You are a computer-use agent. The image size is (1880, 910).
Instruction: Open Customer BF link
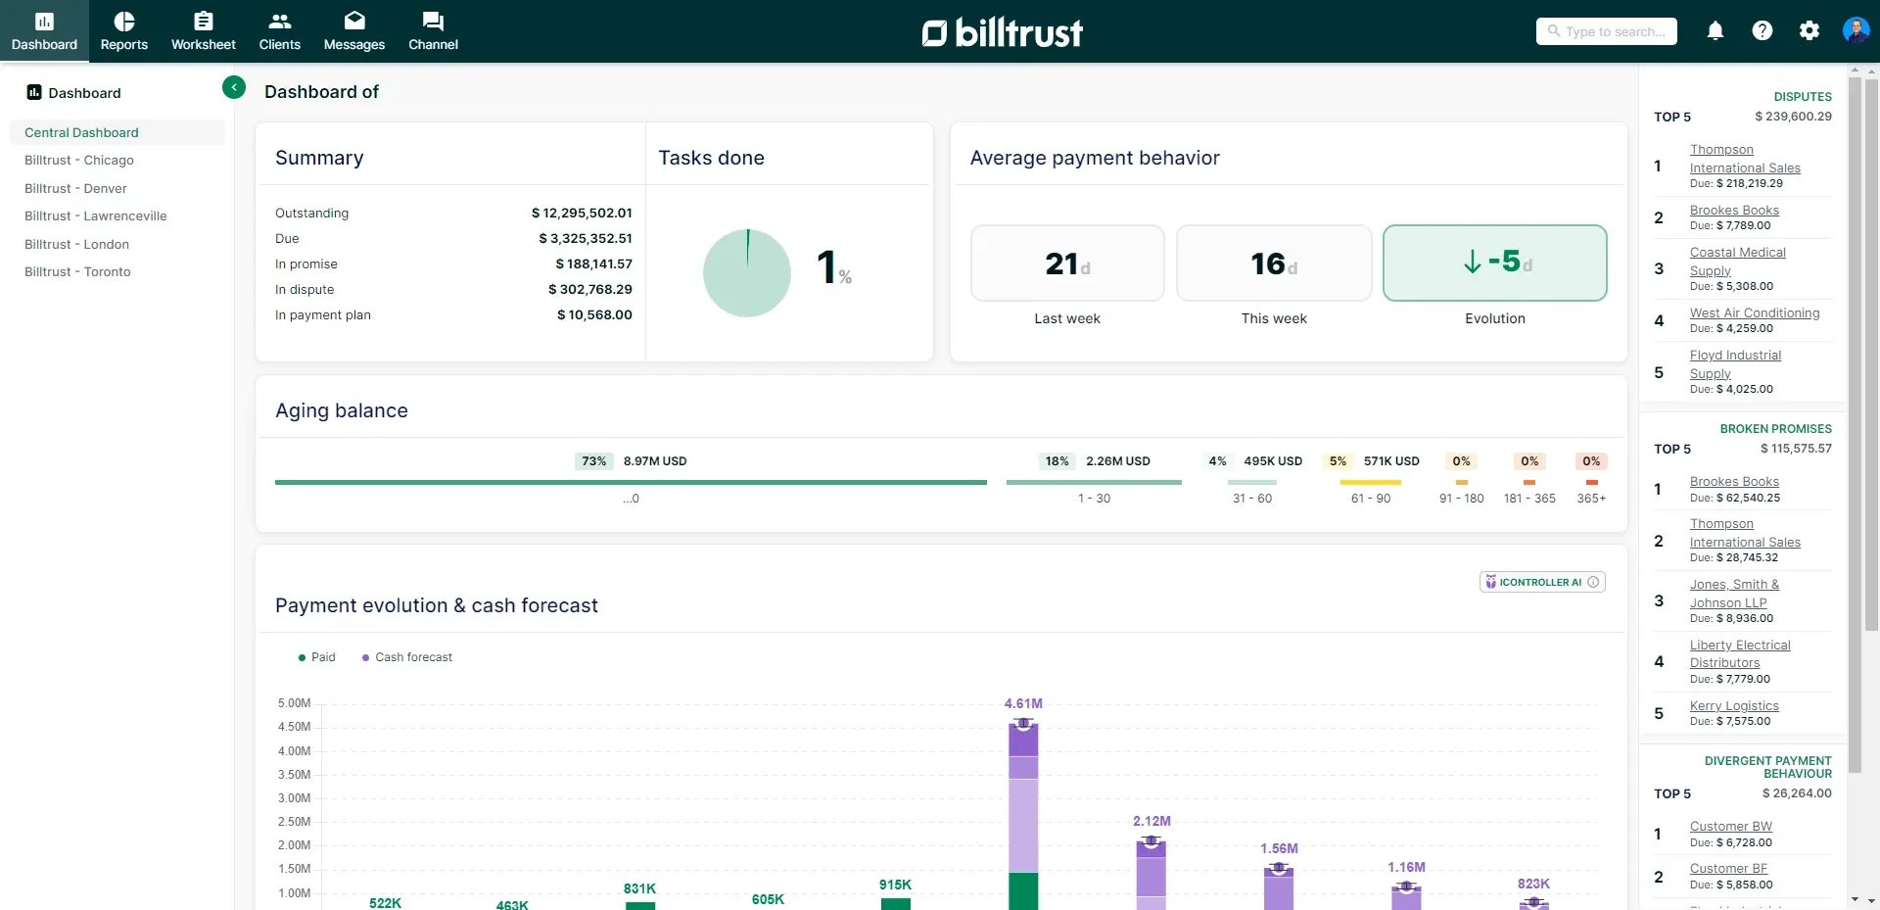click(x=1728, y=868)
